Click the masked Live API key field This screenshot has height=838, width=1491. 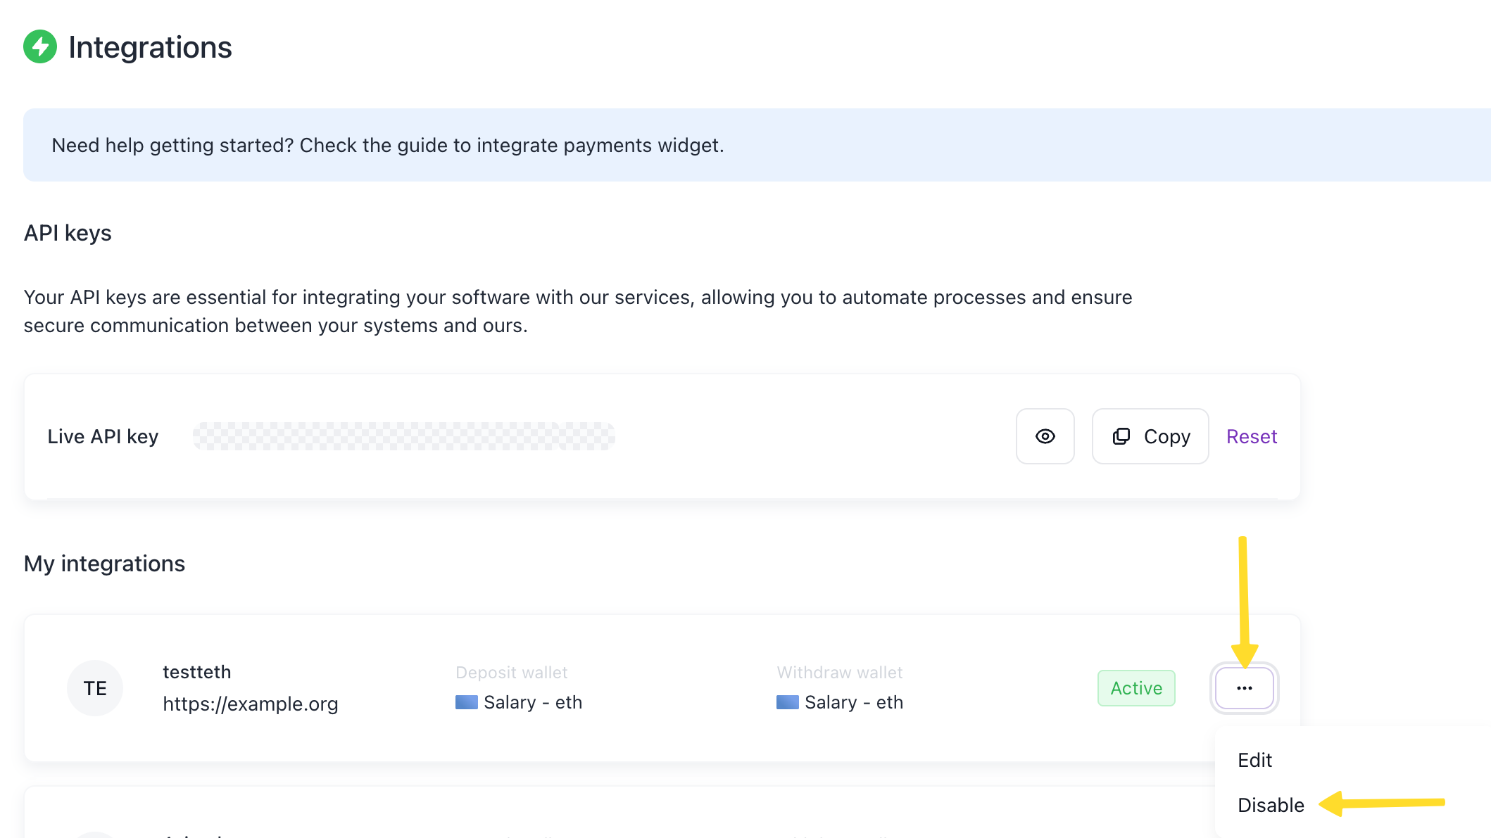[403, 436]
